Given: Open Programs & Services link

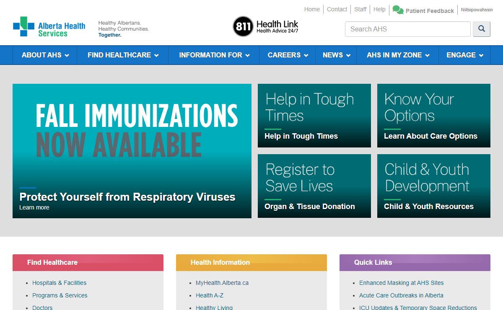Looking at the screenshot, I should coord(60,295).
